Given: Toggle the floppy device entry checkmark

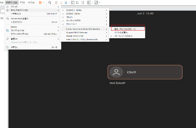Looking at the screenshot, I should point(63,17).
